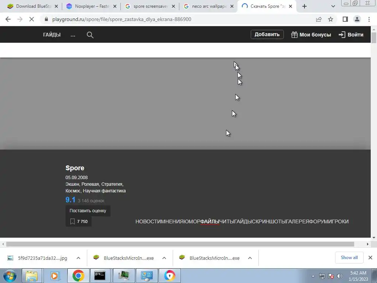The width and height of the screenshot is (377, 283).
Task: Stop loading the page
Action: 32,19
